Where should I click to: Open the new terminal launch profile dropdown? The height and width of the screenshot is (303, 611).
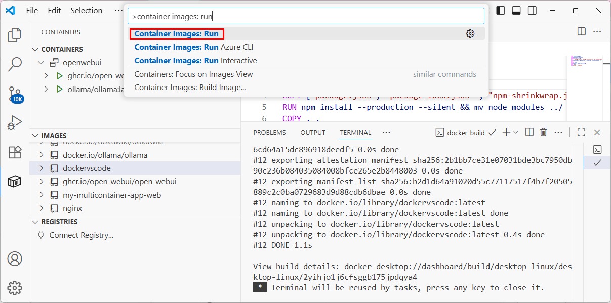(x=516, y=133)
